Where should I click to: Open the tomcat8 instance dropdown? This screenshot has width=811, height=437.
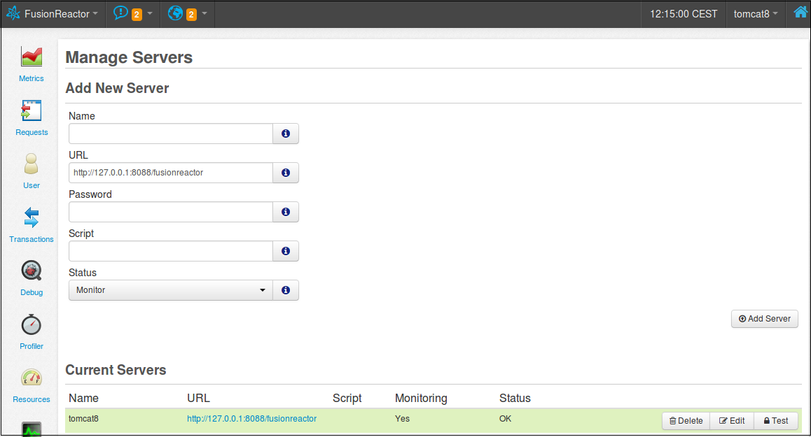755,14
